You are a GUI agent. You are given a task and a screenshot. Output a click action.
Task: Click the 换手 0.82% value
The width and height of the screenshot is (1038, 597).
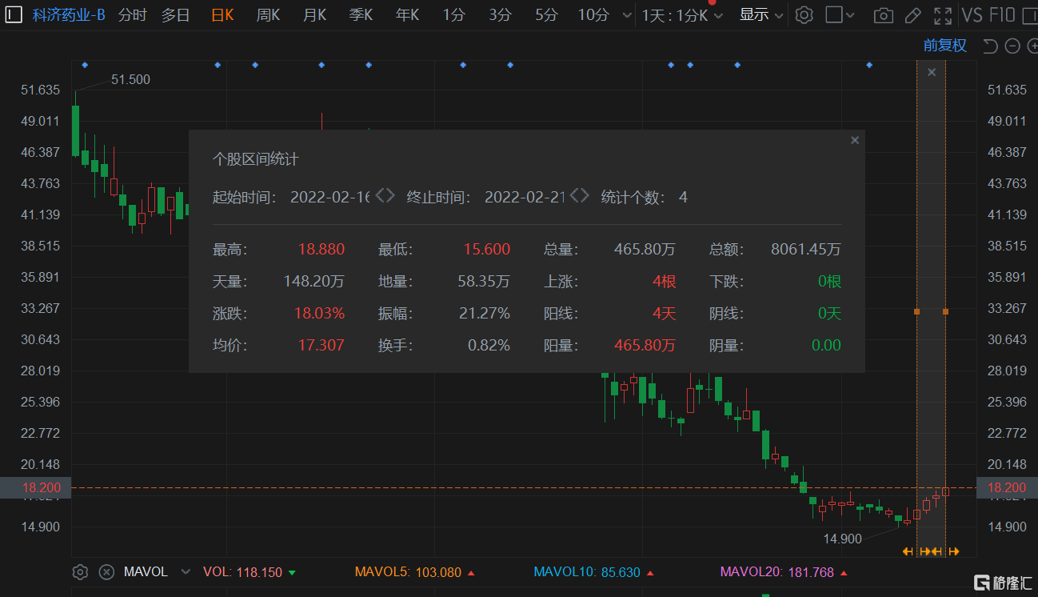click(489, 345)
